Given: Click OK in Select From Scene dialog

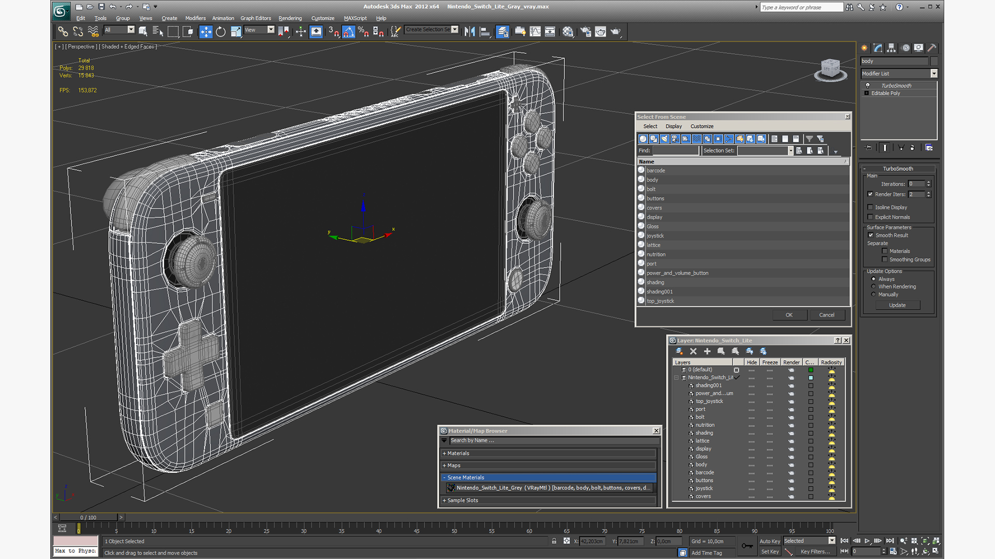Looking at the screenshot, I should (x=789, y=315).
